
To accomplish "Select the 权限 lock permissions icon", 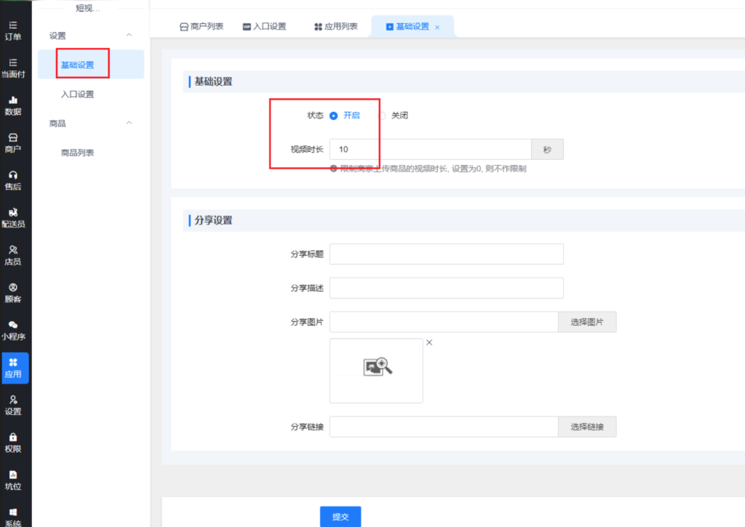I will click(x=13, y=437).
